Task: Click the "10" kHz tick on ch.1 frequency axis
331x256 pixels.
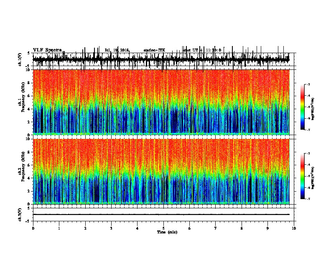Action: (28, 70)
